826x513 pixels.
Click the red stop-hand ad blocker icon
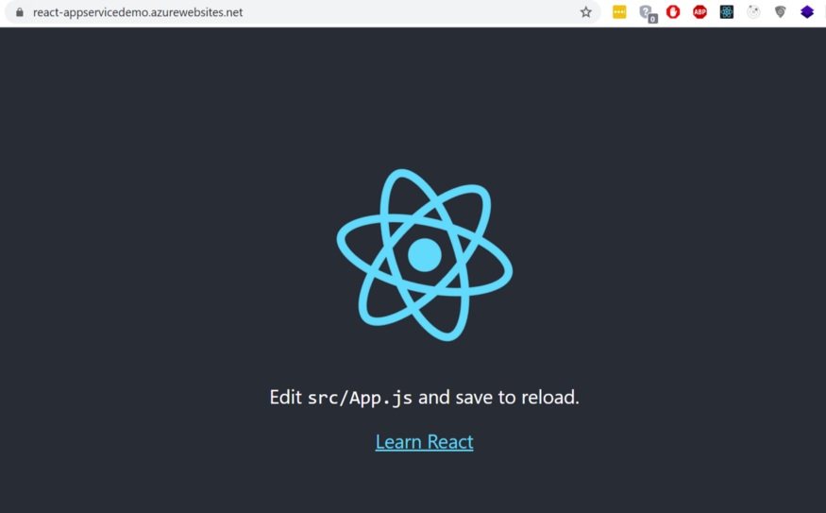(673, 12)
